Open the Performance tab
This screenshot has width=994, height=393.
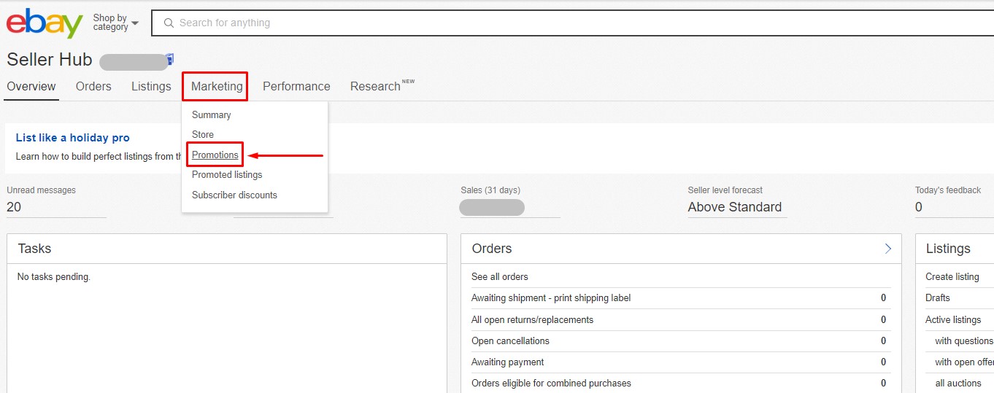coord(296,86)
